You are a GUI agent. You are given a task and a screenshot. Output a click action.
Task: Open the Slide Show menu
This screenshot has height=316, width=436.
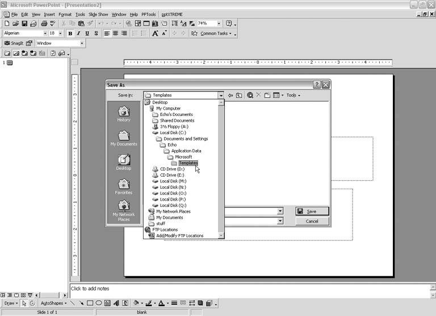click(x=98, y=14)
